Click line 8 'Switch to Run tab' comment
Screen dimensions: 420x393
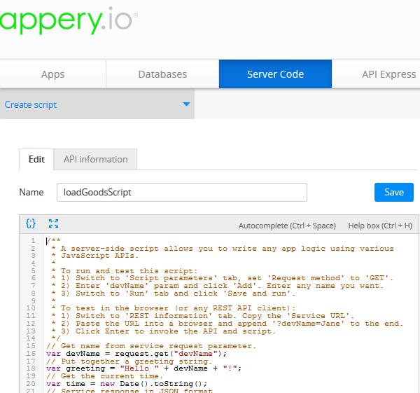(x=174, y=294)
